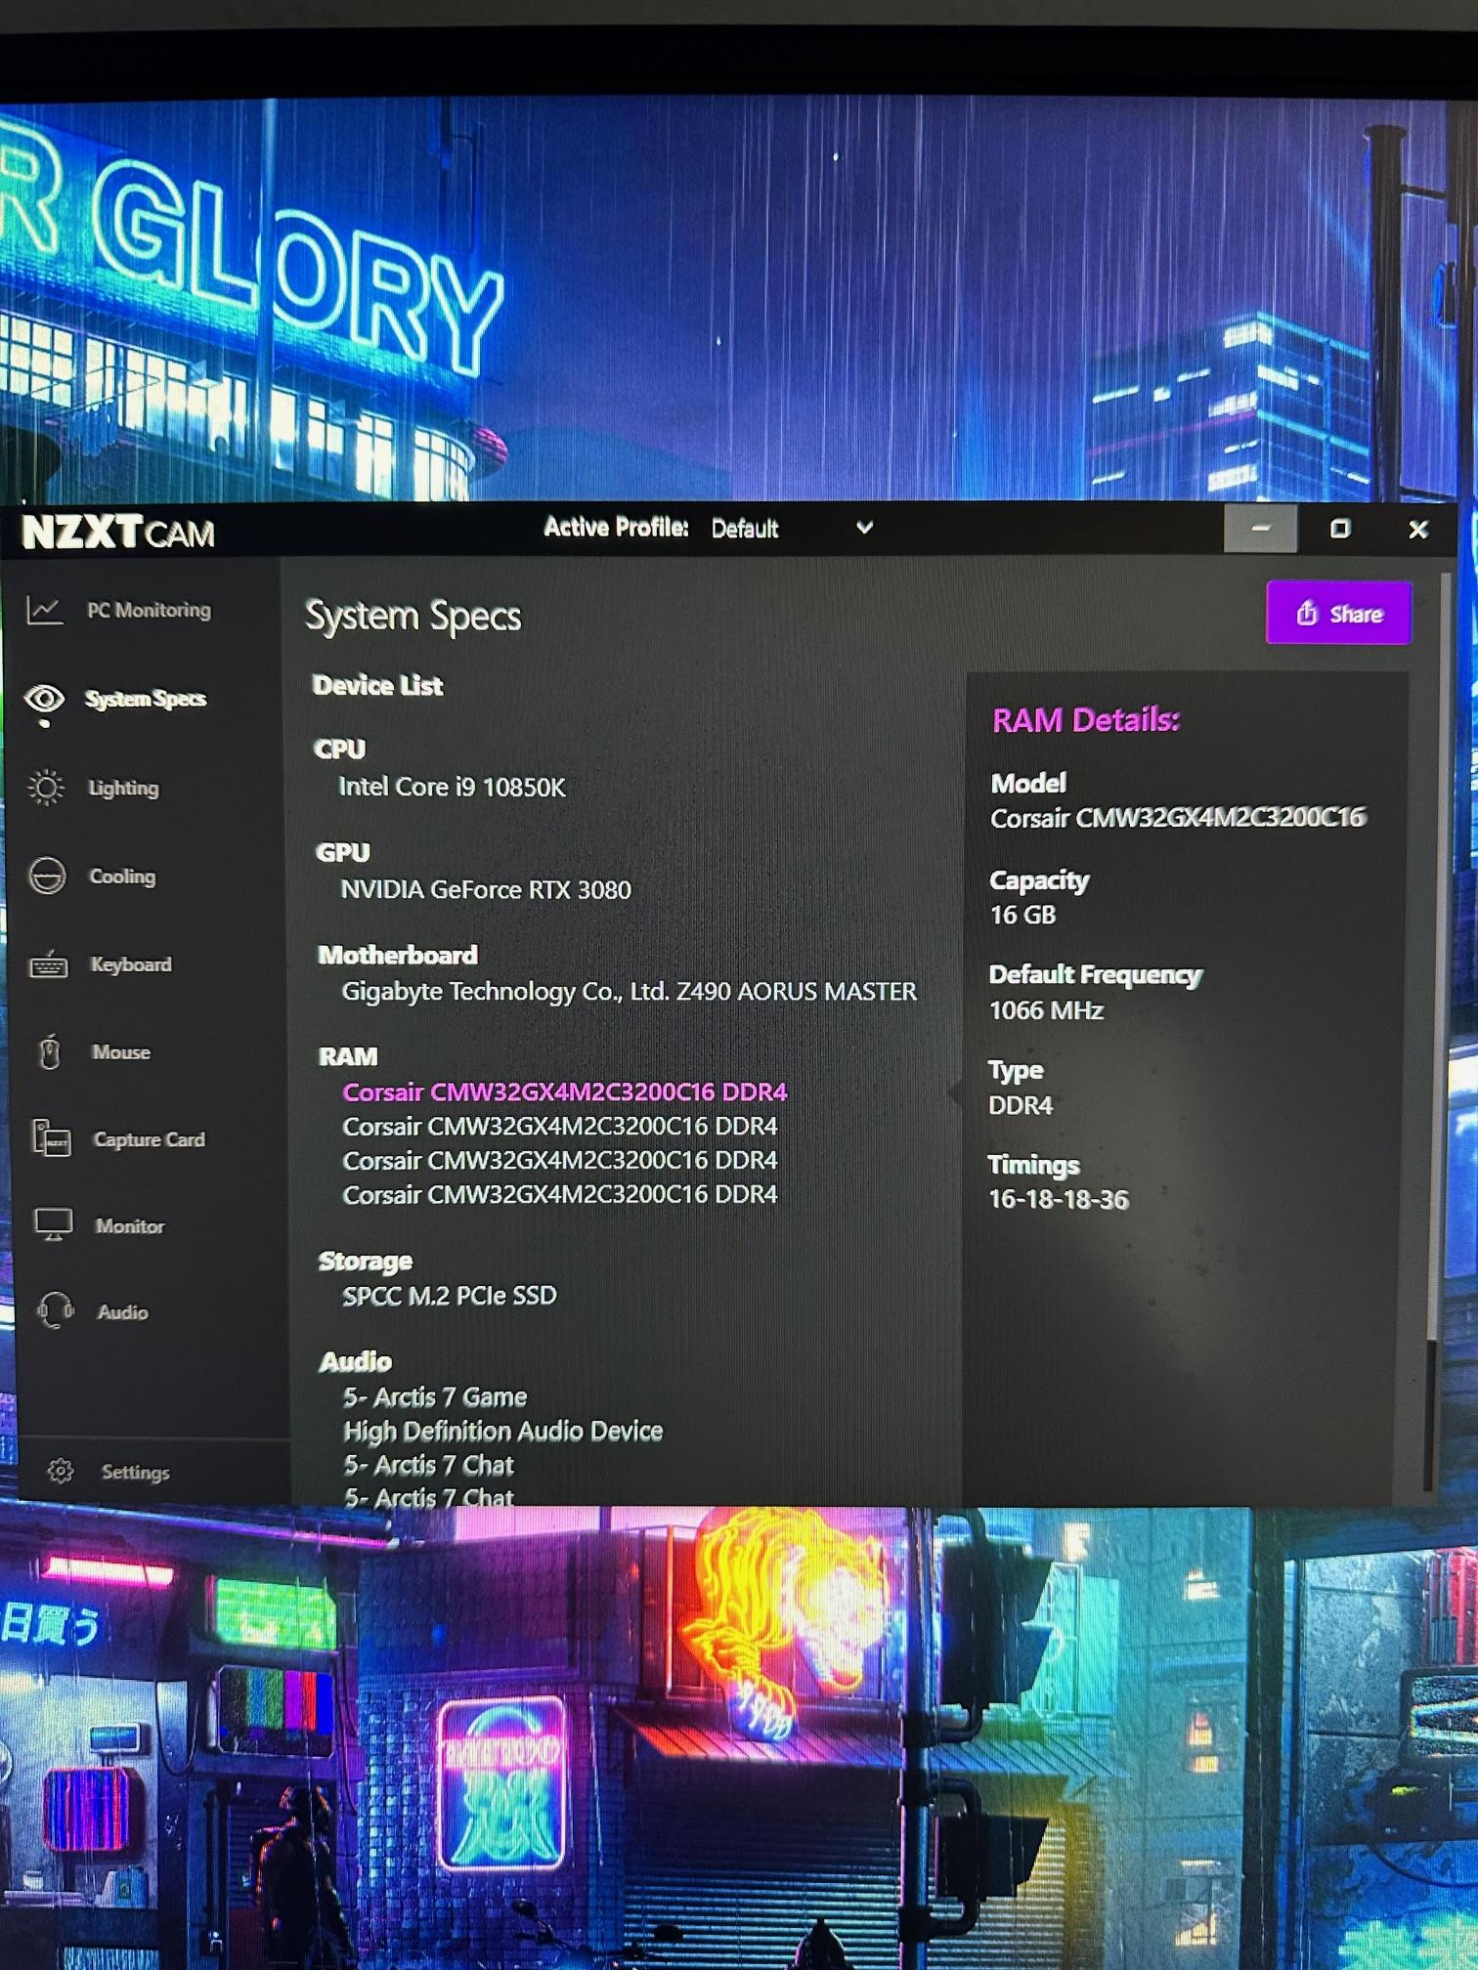Open PC Monitoring chart icon
Image resolution: width=1478 pixels, height=1970 pixels.
[45, 611]
